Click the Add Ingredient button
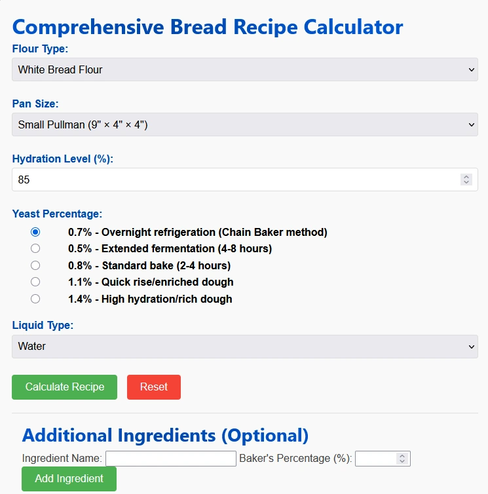The width and height of the screenshot is (488, 494). [69, 478]
